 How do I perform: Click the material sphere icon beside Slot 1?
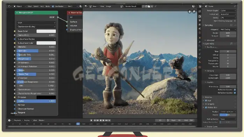point(81,6)
